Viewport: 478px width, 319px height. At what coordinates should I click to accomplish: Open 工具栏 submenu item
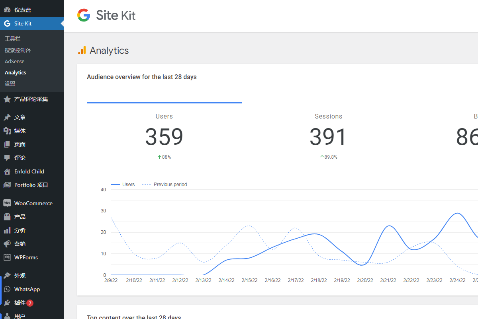[x=12, y=39]
